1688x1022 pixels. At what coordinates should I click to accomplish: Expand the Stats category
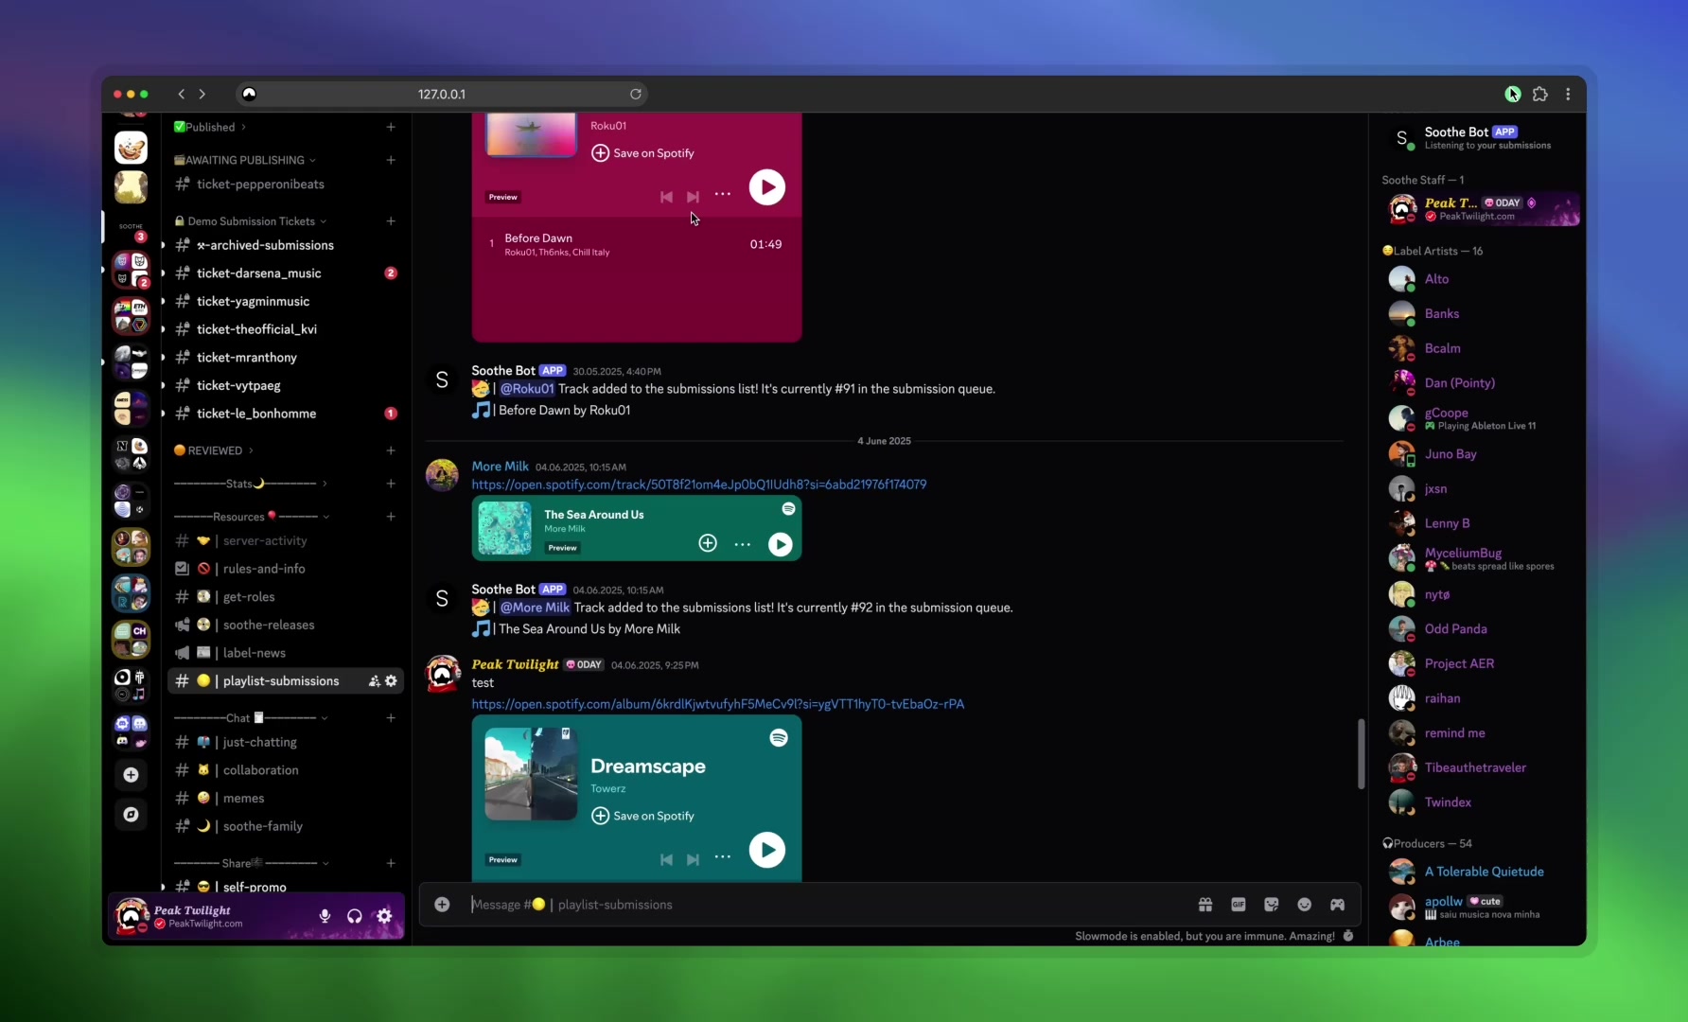[251, 484]
